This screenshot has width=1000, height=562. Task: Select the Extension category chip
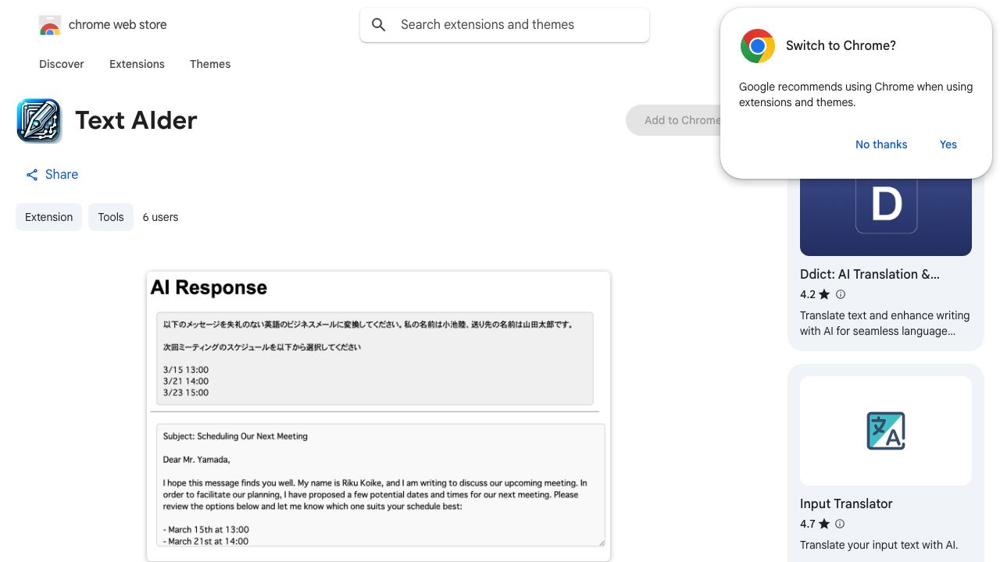coord(48,217)
